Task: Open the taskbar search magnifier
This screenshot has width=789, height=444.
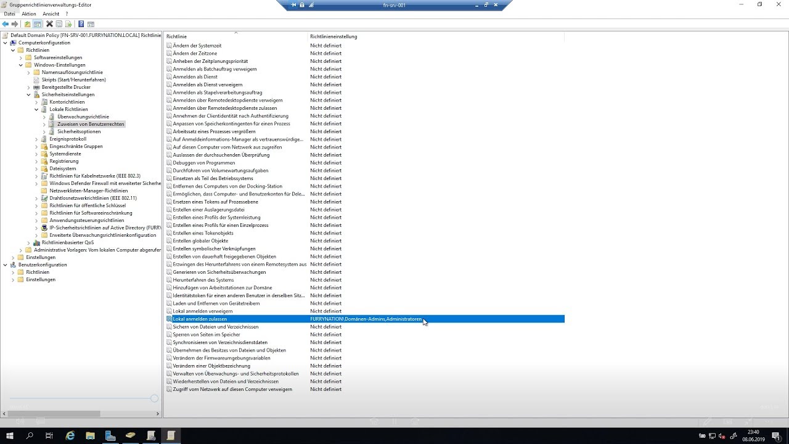Action: coord(30,435)
